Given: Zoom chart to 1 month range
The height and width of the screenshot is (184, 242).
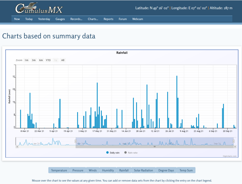Looking at the screenshot, I should pyautogui.click(x=27, y=60).
